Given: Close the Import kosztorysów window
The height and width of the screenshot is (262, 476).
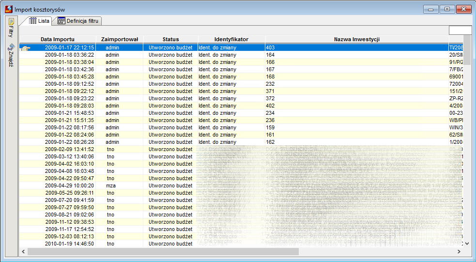Looking at the screenshot, I should click(x=464, y=9).
